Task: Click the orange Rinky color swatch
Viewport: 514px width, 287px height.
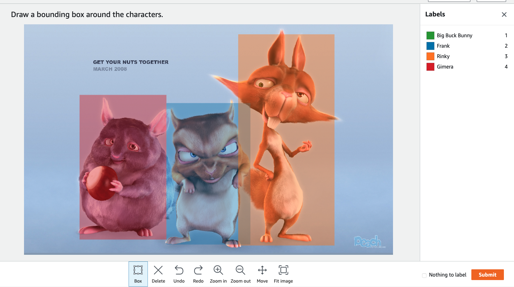Action: (430, 56)
